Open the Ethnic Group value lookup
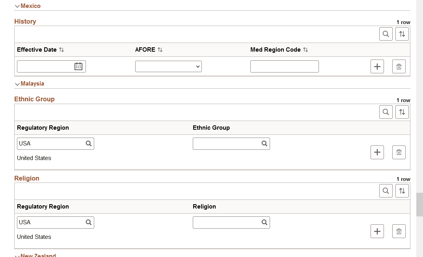423x257 pixels. coord(264,143)
